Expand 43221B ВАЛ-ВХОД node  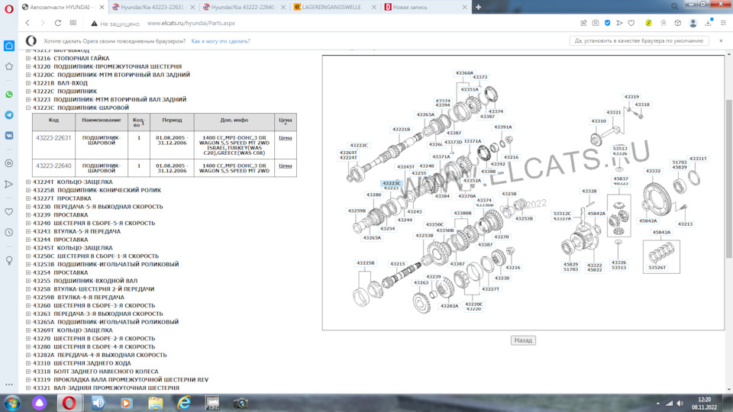click(28, 83)
